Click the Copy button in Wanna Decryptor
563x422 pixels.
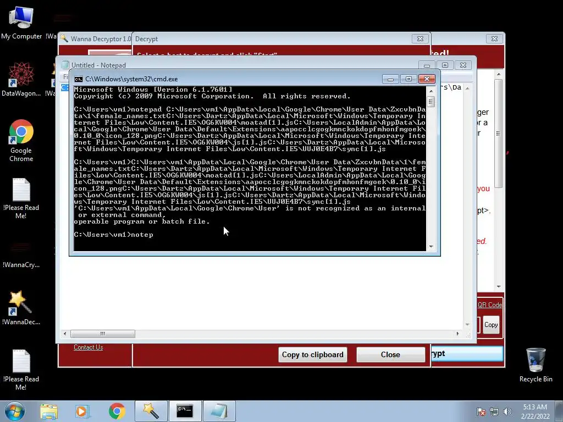click(491, 325)
